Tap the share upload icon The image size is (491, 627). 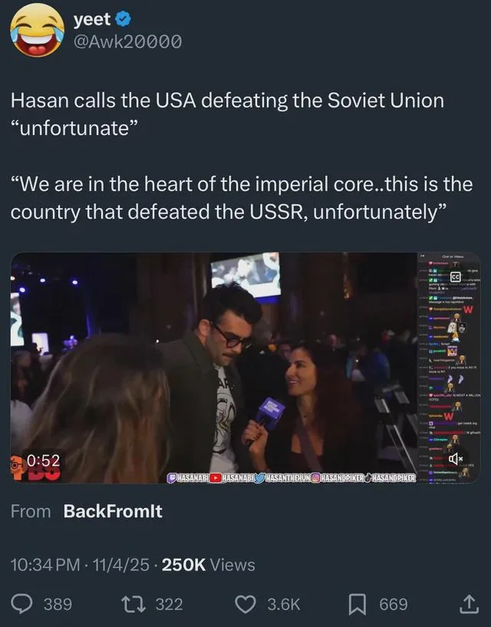click(469, 604)
